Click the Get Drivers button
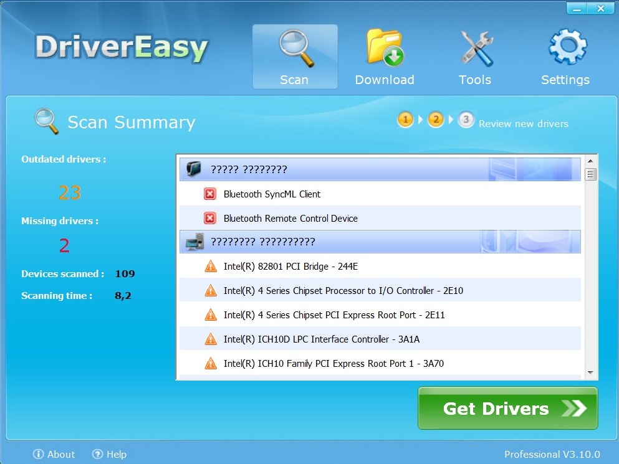The image size is (619, 464). (507, 408)
